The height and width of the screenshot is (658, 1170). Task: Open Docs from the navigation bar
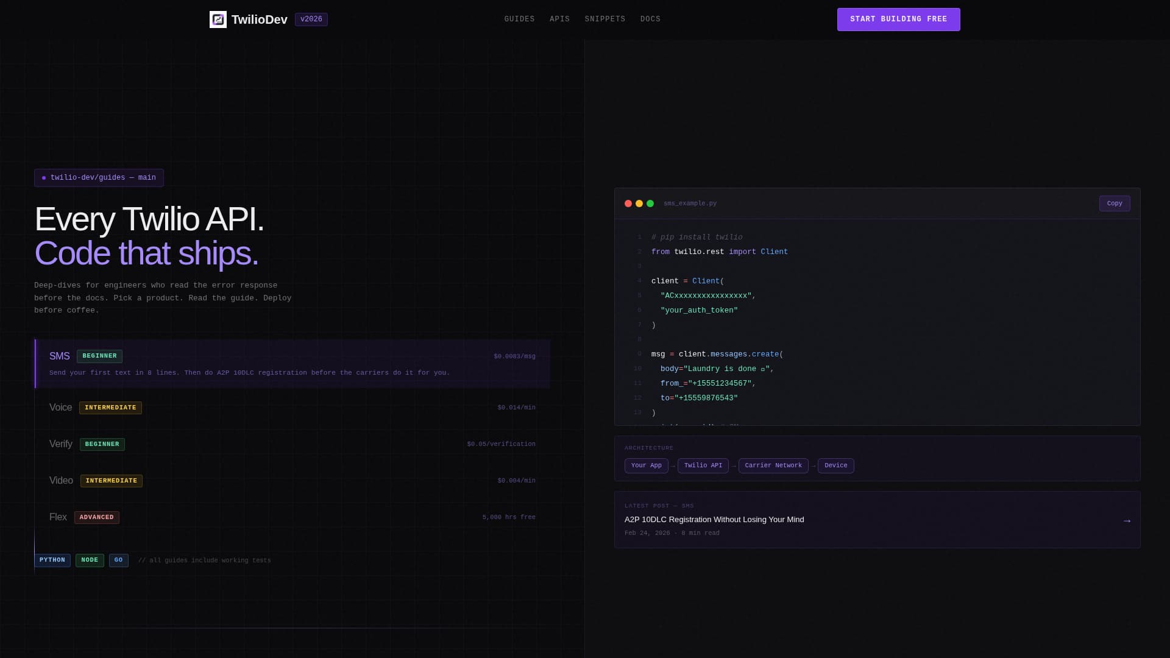coord(650,19)
